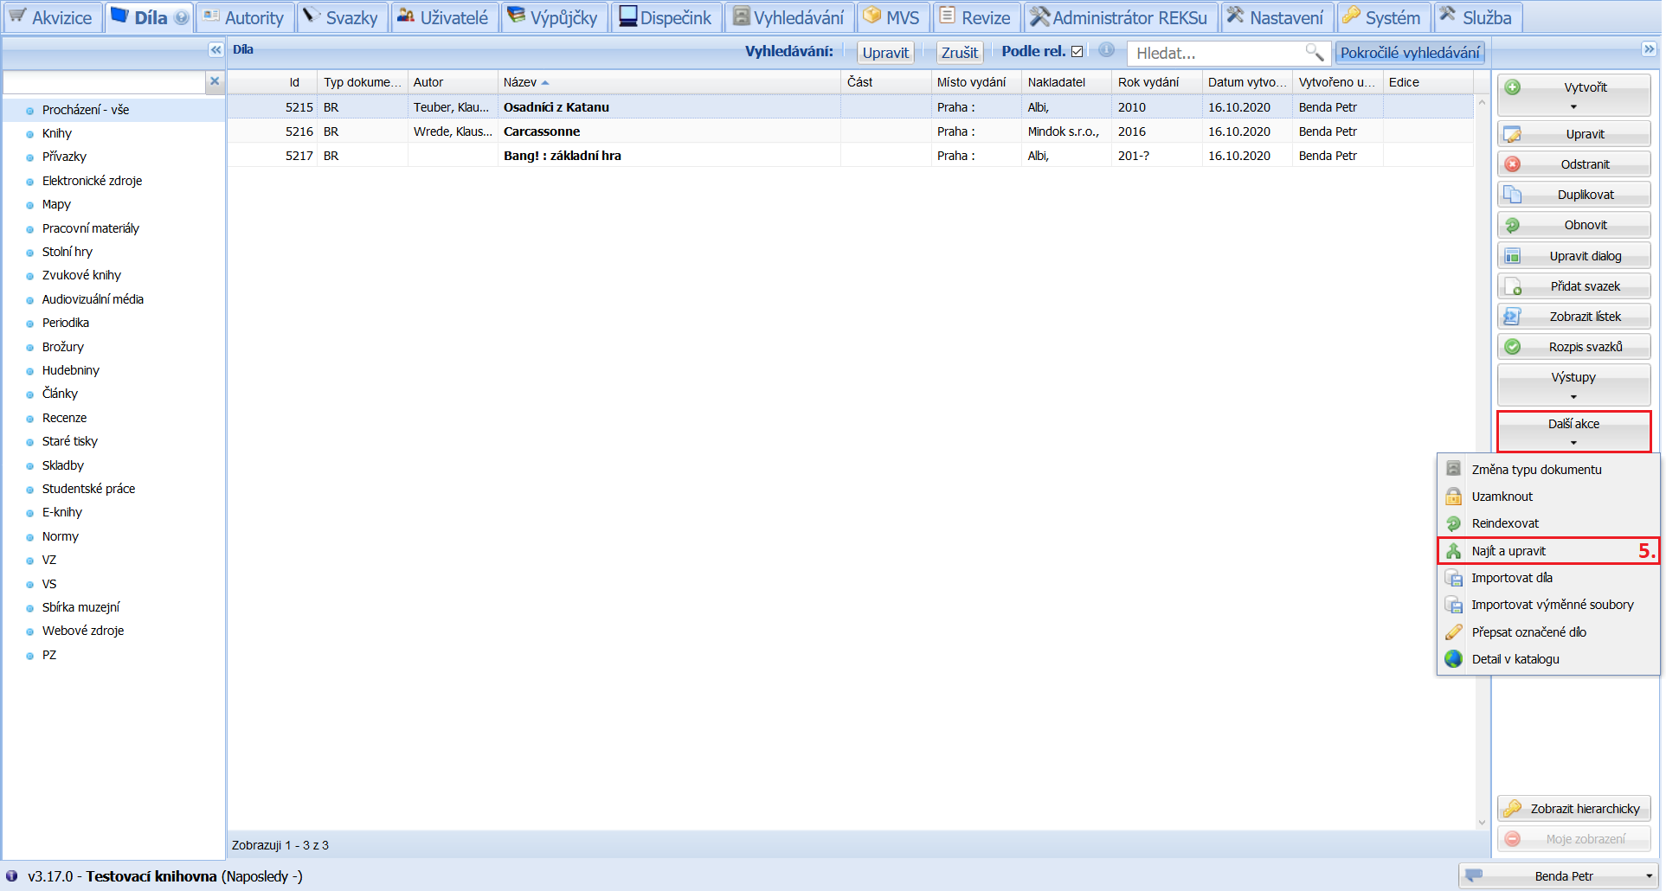The height and width of the screenshot is (891, 1666).
Task: Click the lock icon next to Uzamknout
Action: [x=1454, y=497]
